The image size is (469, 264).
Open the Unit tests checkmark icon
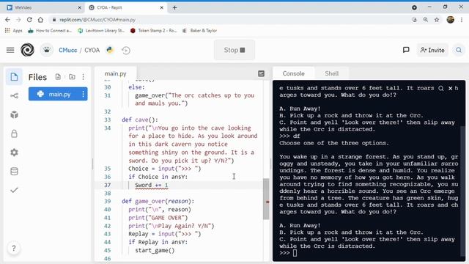[14, 190]
